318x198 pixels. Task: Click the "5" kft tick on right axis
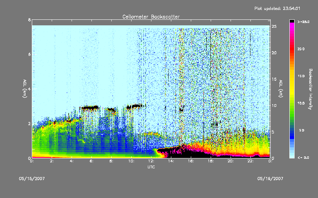(x=273, y=132)
